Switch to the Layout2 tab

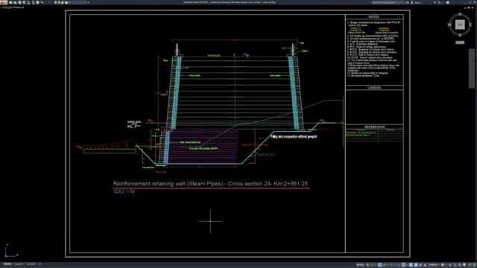click(31, 264)
